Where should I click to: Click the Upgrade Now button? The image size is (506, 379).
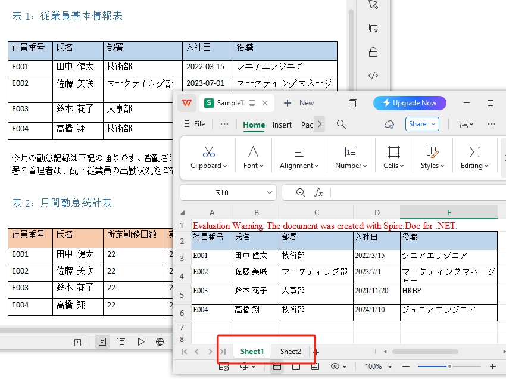(x=410, y=103)
